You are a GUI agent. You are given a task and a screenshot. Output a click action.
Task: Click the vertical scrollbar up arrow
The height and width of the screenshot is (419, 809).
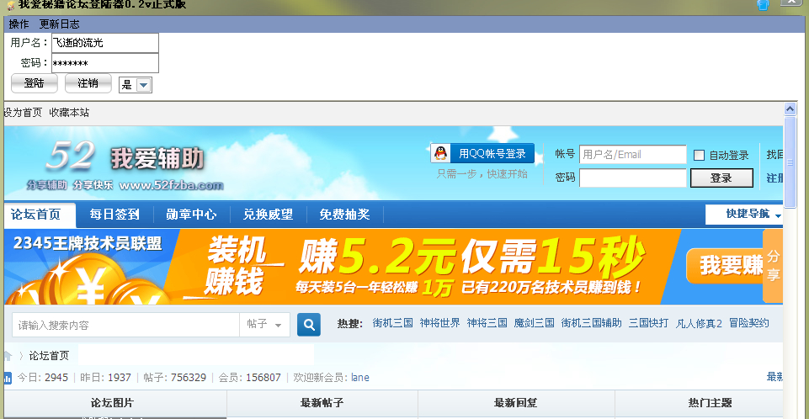(x=790, y=109)
